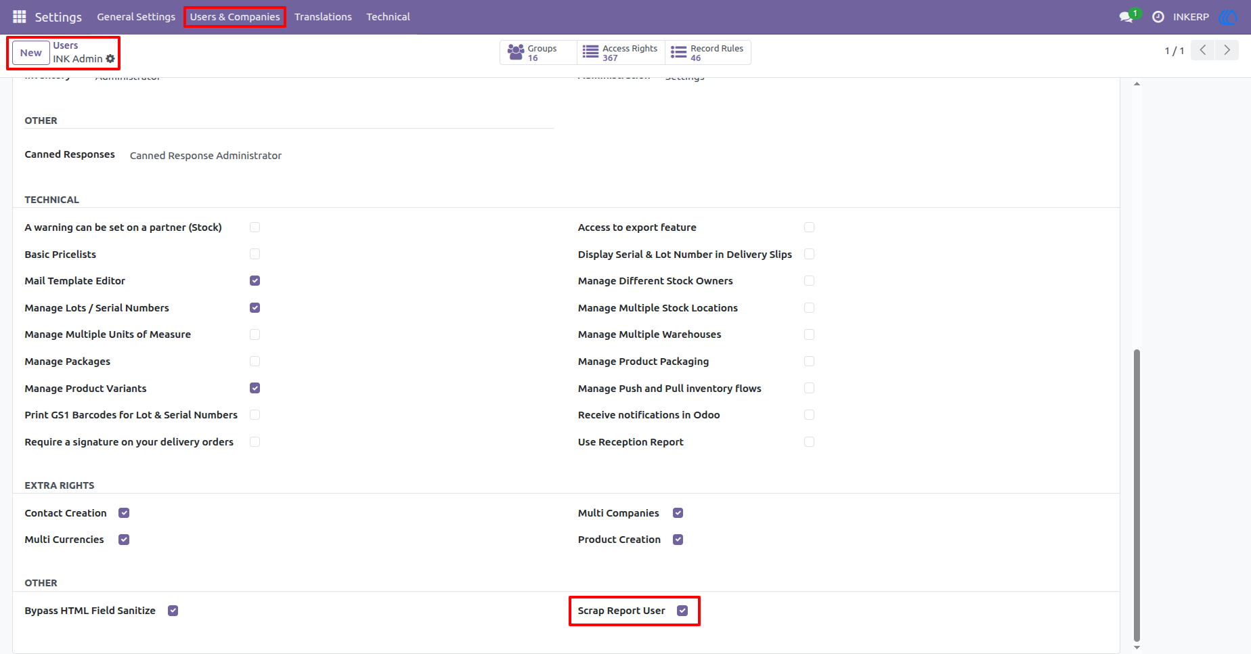Enable Manage Multiple Warehouses checkbox
The image size is (1251, 654).
click(x=809, y=334)
